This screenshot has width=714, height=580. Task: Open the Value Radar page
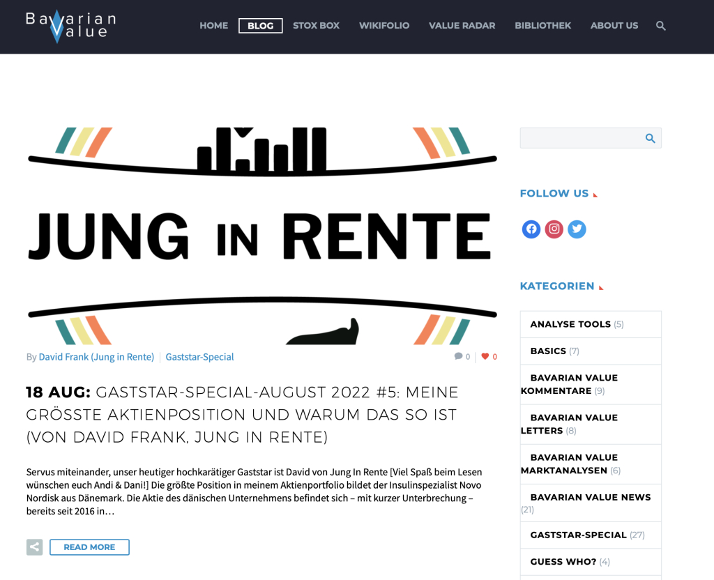coord(462,26)
